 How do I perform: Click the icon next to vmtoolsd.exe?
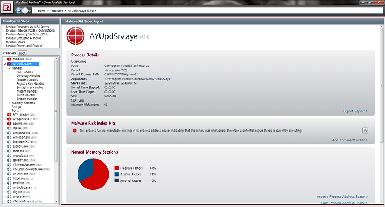coord(9,188)
